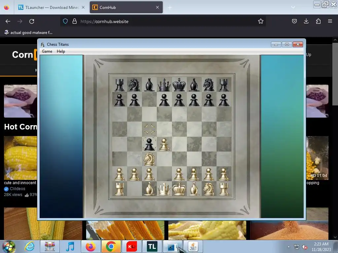
Task: Open the Firefox taskbar icon
Action: [90, 246]
